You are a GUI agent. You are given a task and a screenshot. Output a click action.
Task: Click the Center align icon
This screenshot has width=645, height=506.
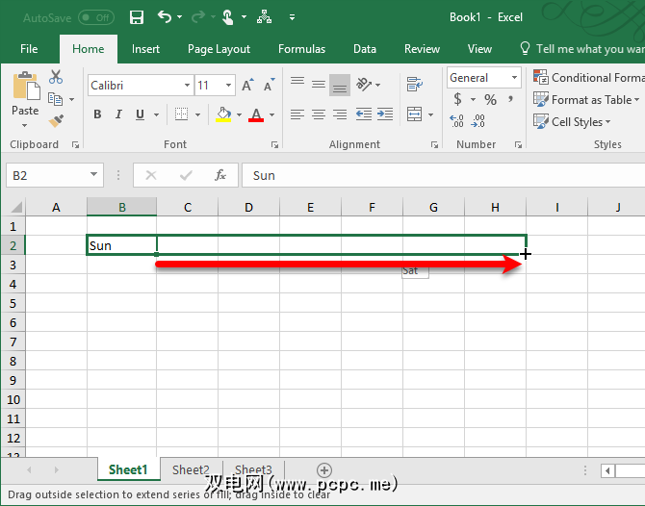tap(319, 114)
